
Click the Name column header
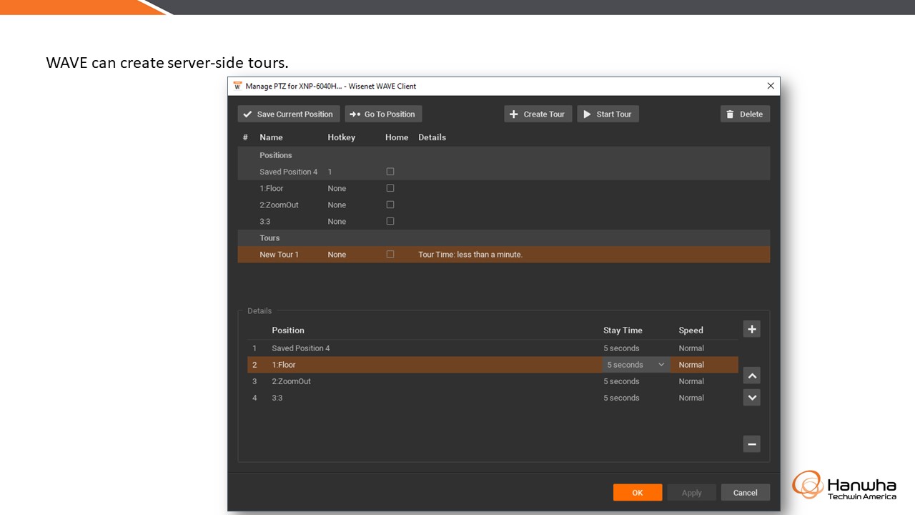coord(271,137)
